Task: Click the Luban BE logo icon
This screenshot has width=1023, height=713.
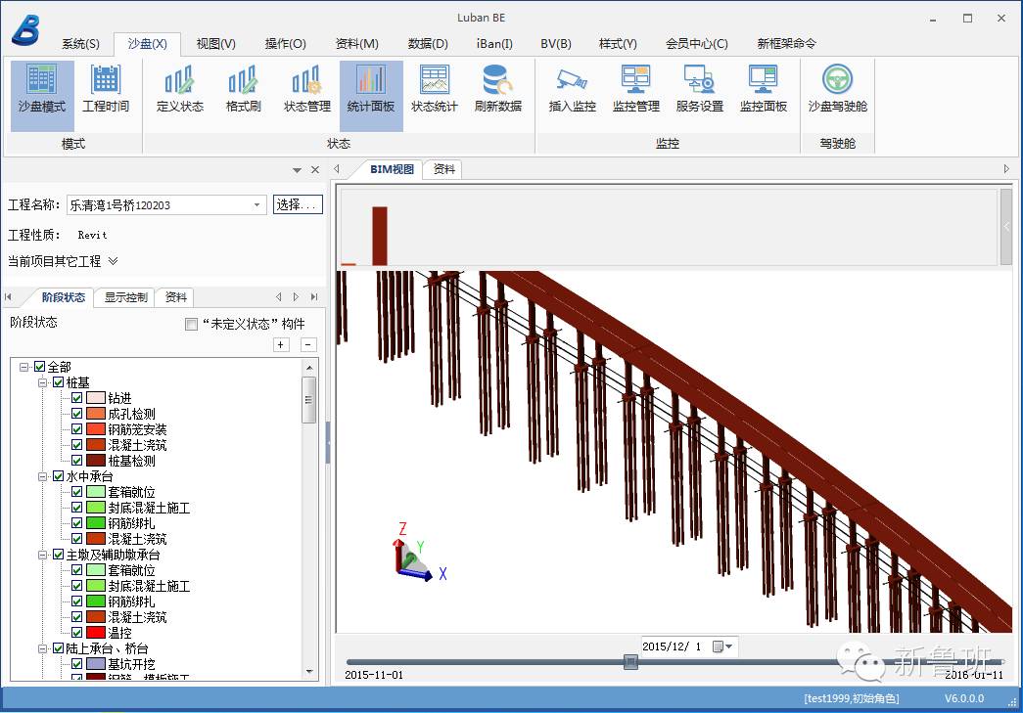Action: pos(26,30)
